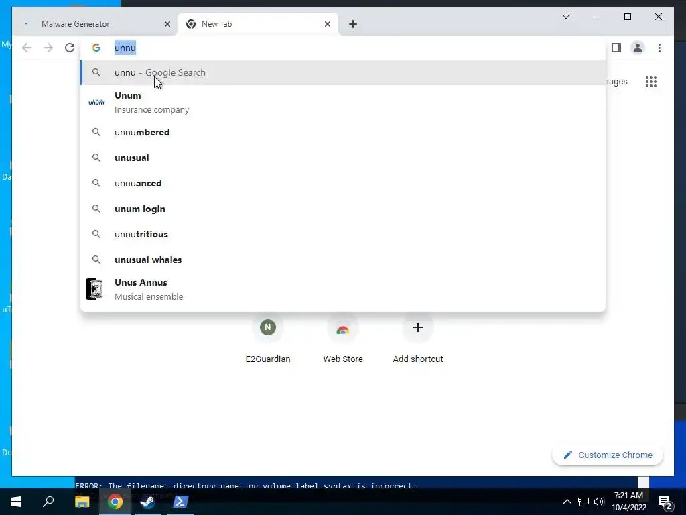Viewport: 686px width, 515px height.
Task: Open the clock showing 7:21 AM
Action: (628, 502)
